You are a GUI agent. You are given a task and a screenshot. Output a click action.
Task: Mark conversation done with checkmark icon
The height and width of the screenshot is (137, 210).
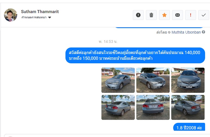[204, 15]
